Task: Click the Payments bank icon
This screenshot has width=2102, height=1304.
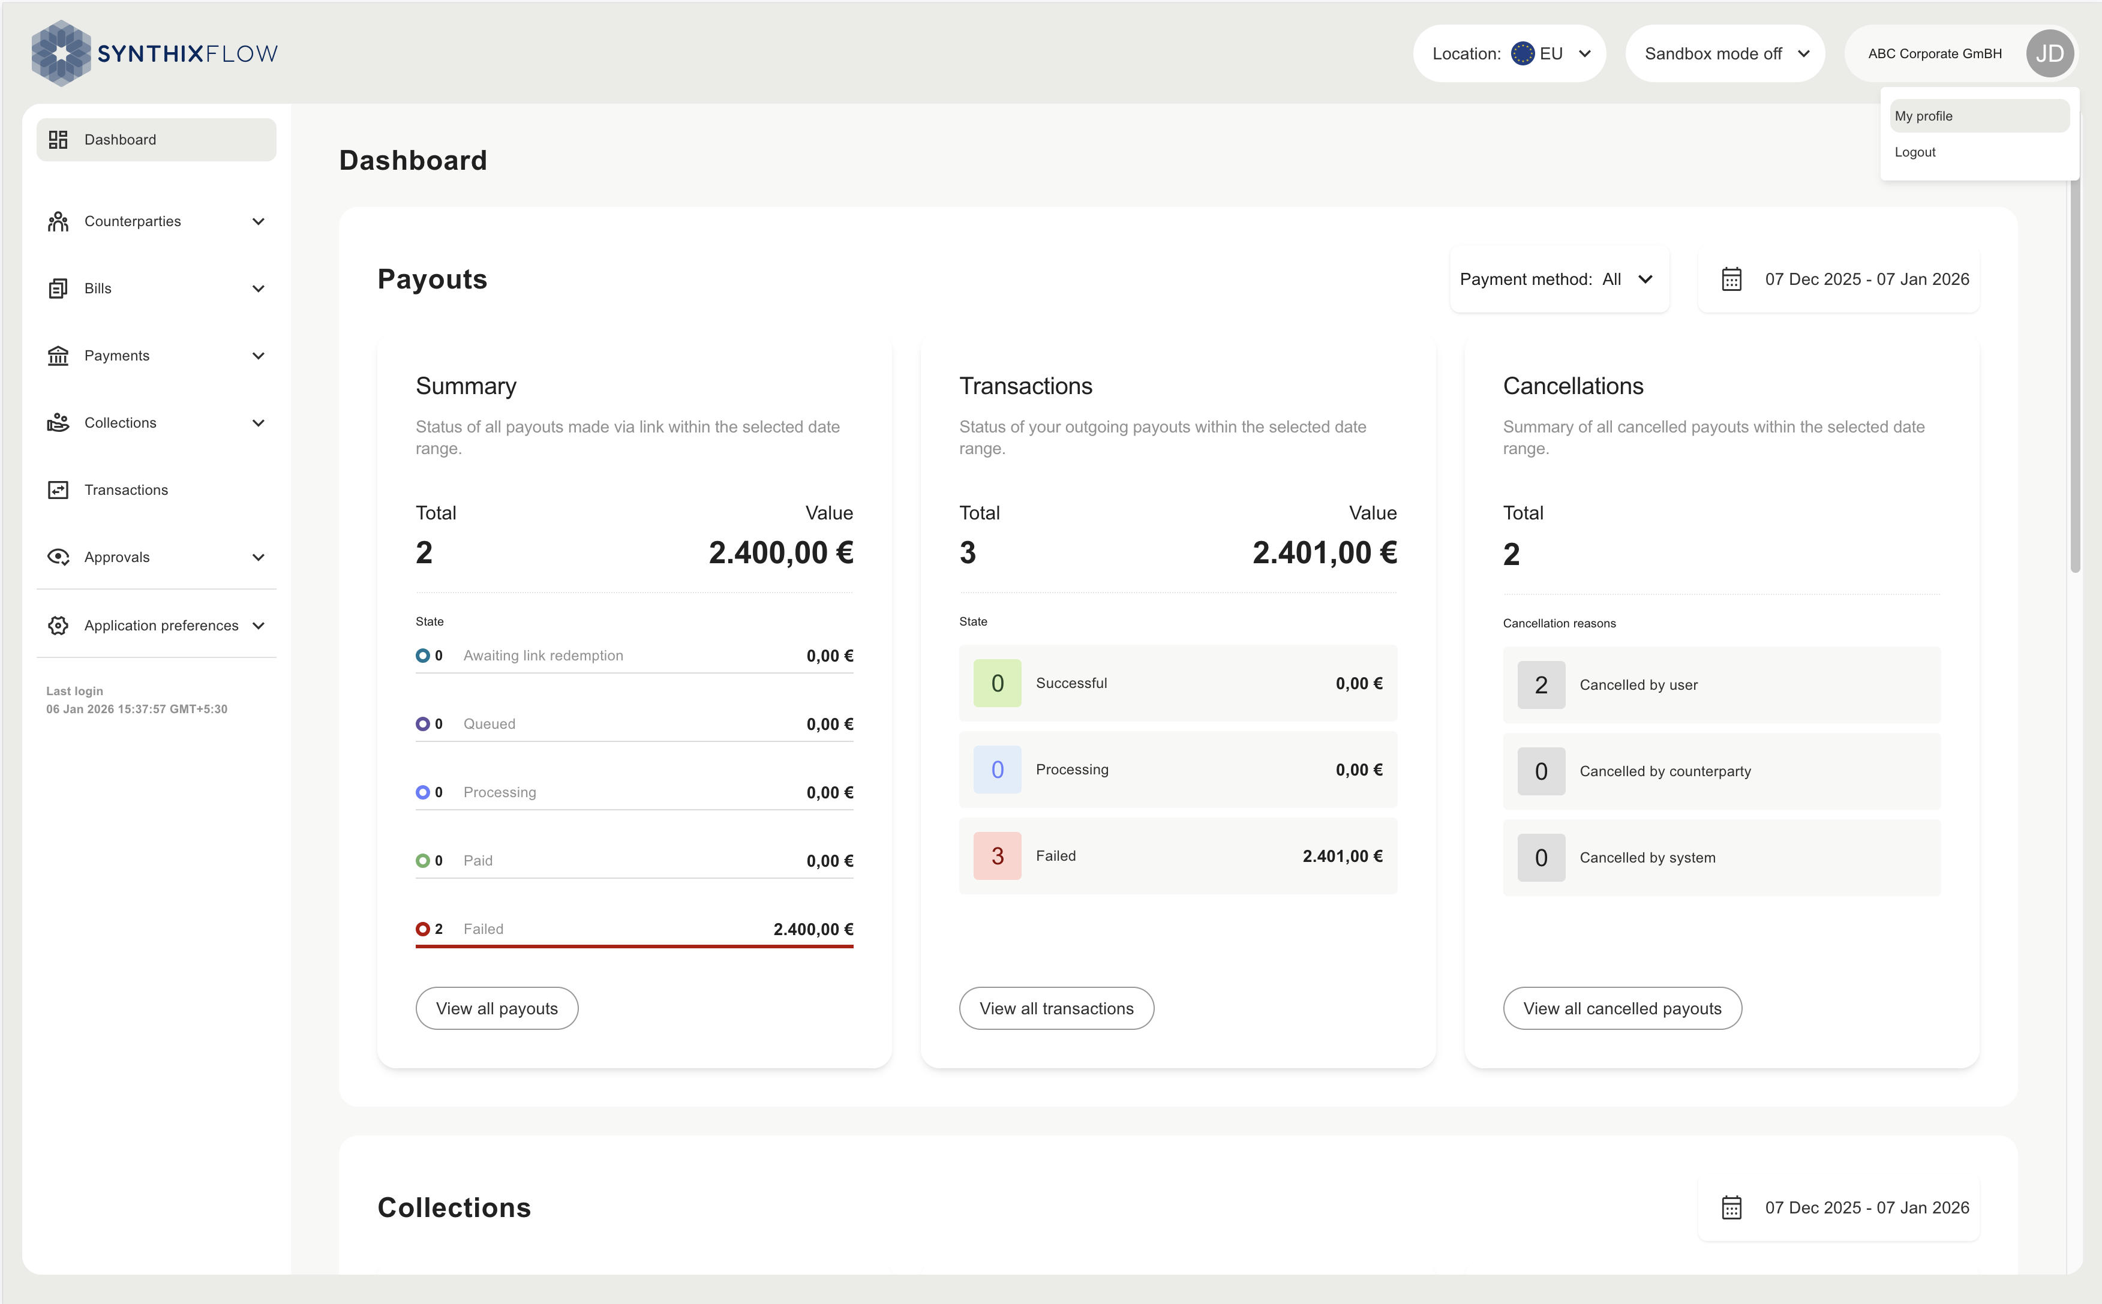Action: (58, 356)
